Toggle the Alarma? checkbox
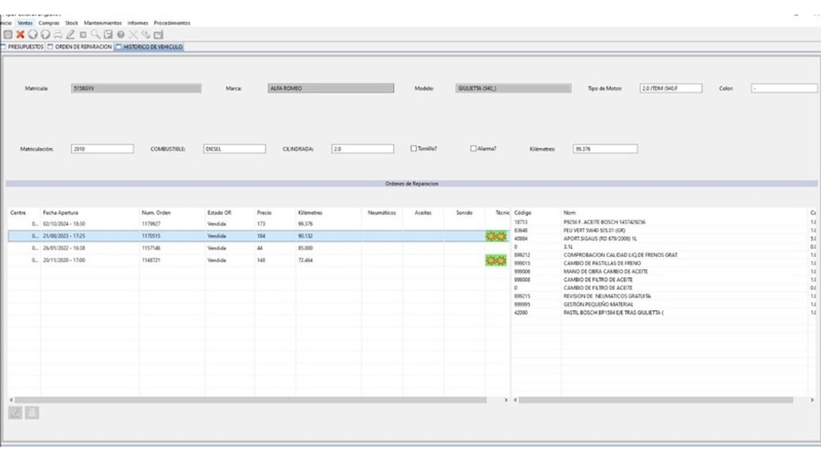The image size is (821, 462). (x=473, y=148)
